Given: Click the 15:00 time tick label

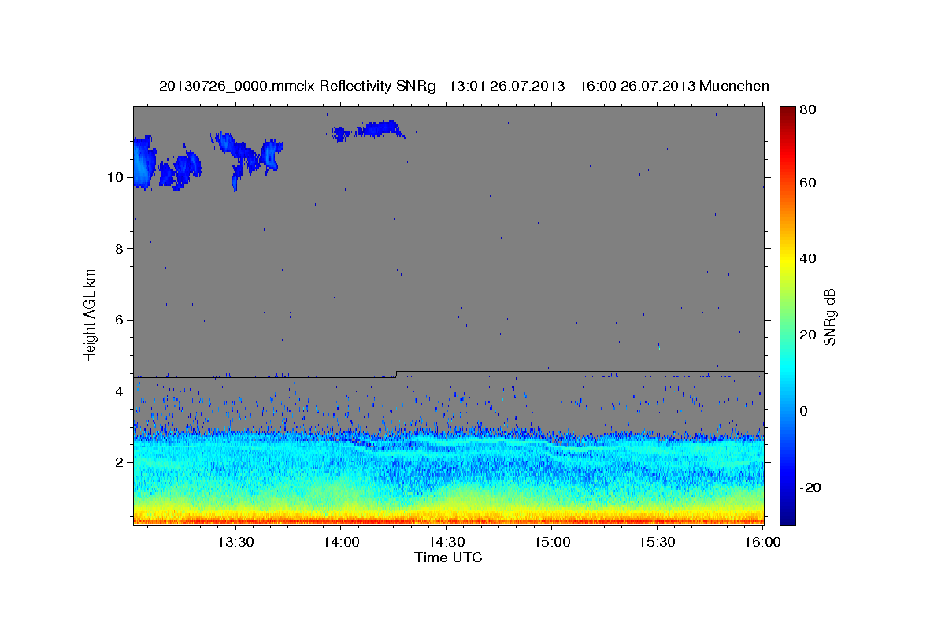Looking at the screenshot, I should tap(552, 543).
